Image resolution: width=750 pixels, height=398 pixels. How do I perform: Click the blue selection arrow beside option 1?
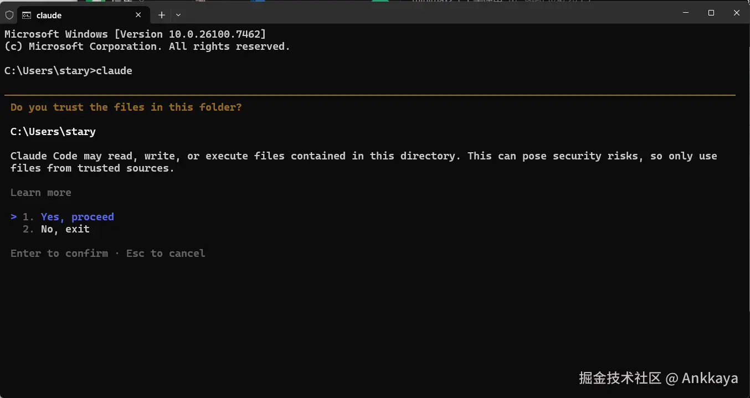pyautogui.click(x=14, y=217)
